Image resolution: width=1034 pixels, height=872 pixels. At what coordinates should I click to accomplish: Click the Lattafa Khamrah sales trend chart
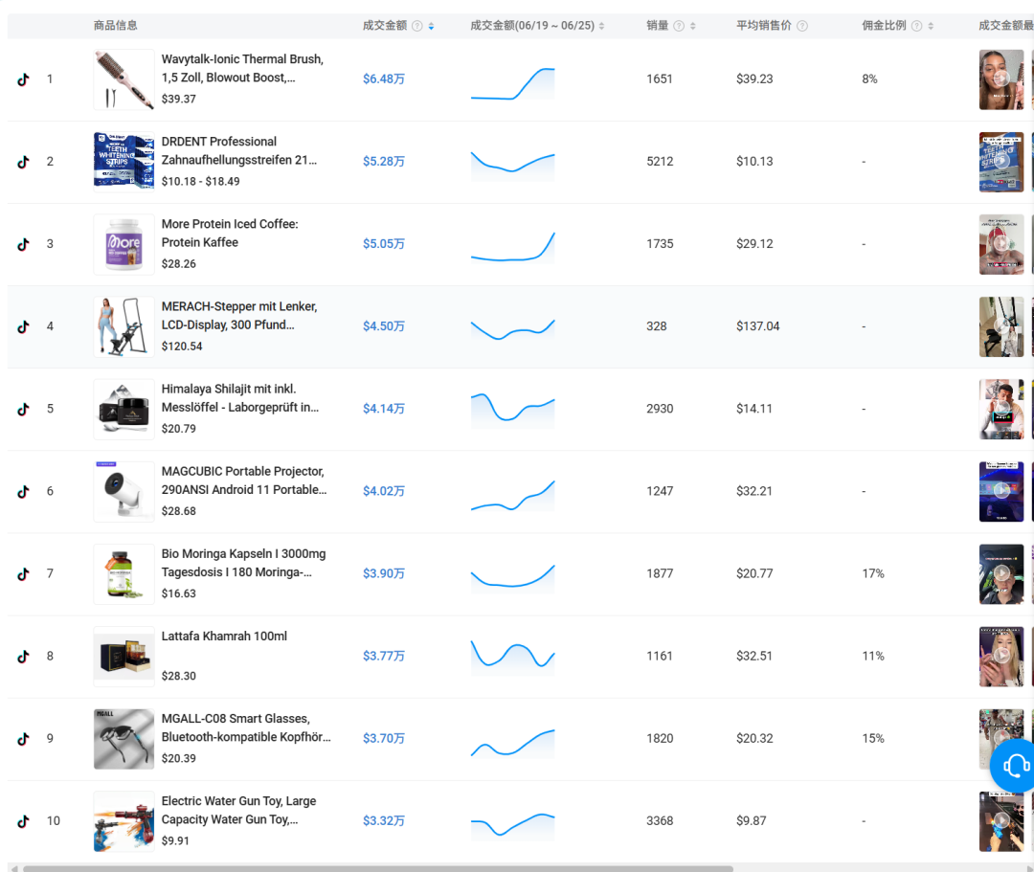tap(512, 657)
